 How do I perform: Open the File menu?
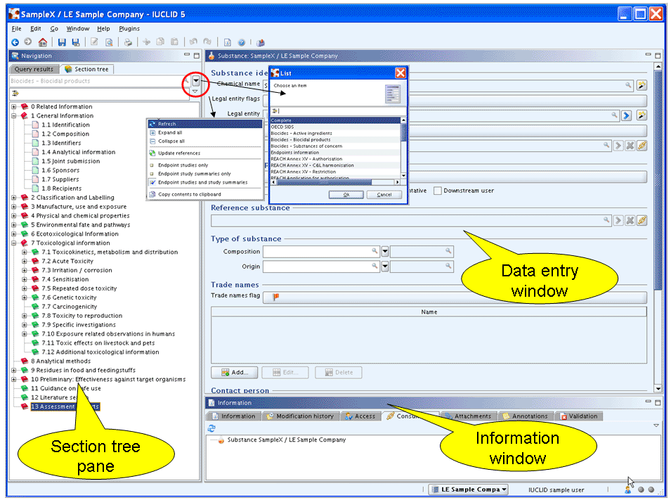[x=16, y=28]
